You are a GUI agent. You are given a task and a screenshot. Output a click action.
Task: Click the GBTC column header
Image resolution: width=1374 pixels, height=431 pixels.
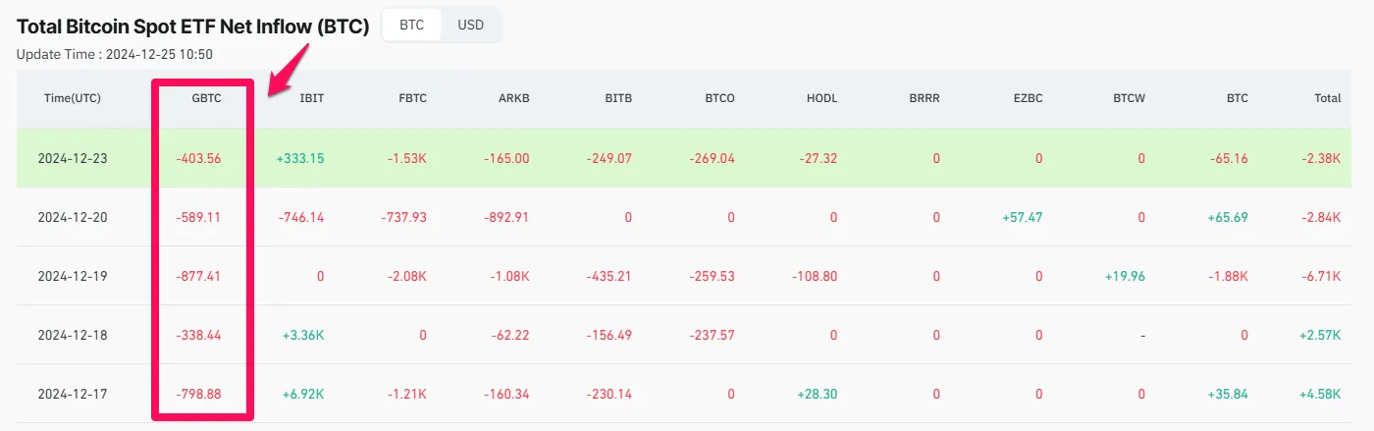[206, 98]
